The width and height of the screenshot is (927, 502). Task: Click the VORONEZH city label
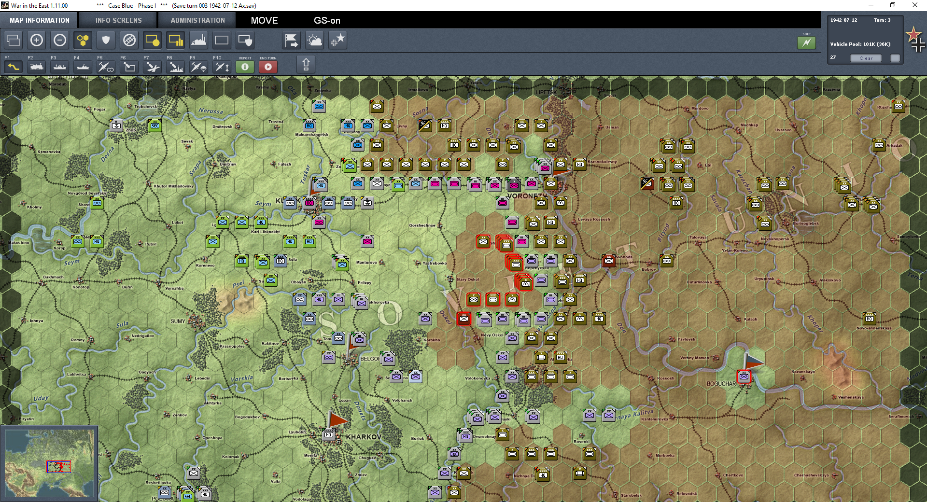click(527, 196)
